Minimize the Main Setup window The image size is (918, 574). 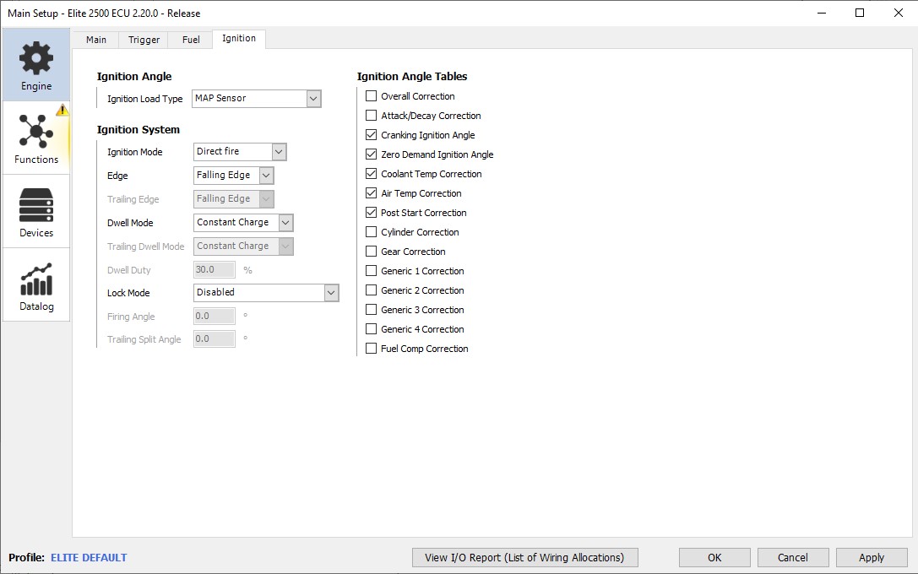click(x=822, y=13)
